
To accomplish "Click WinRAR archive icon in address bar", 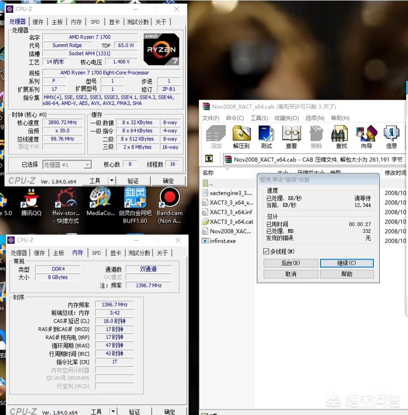I will [228, 159].
